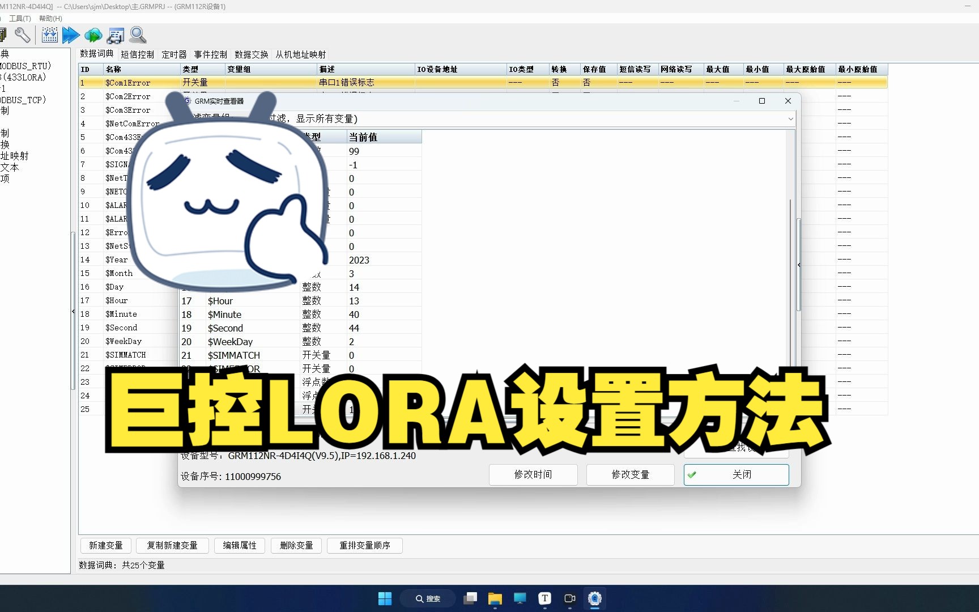The image size is (979, 612).
Task: Click the blue monitor taskbar icon
Action: (x=520, y=598)
